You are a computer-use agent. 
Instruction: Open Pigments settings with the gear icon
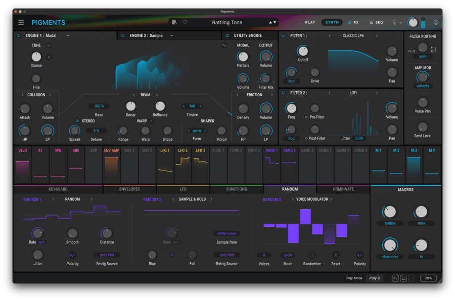435,22
